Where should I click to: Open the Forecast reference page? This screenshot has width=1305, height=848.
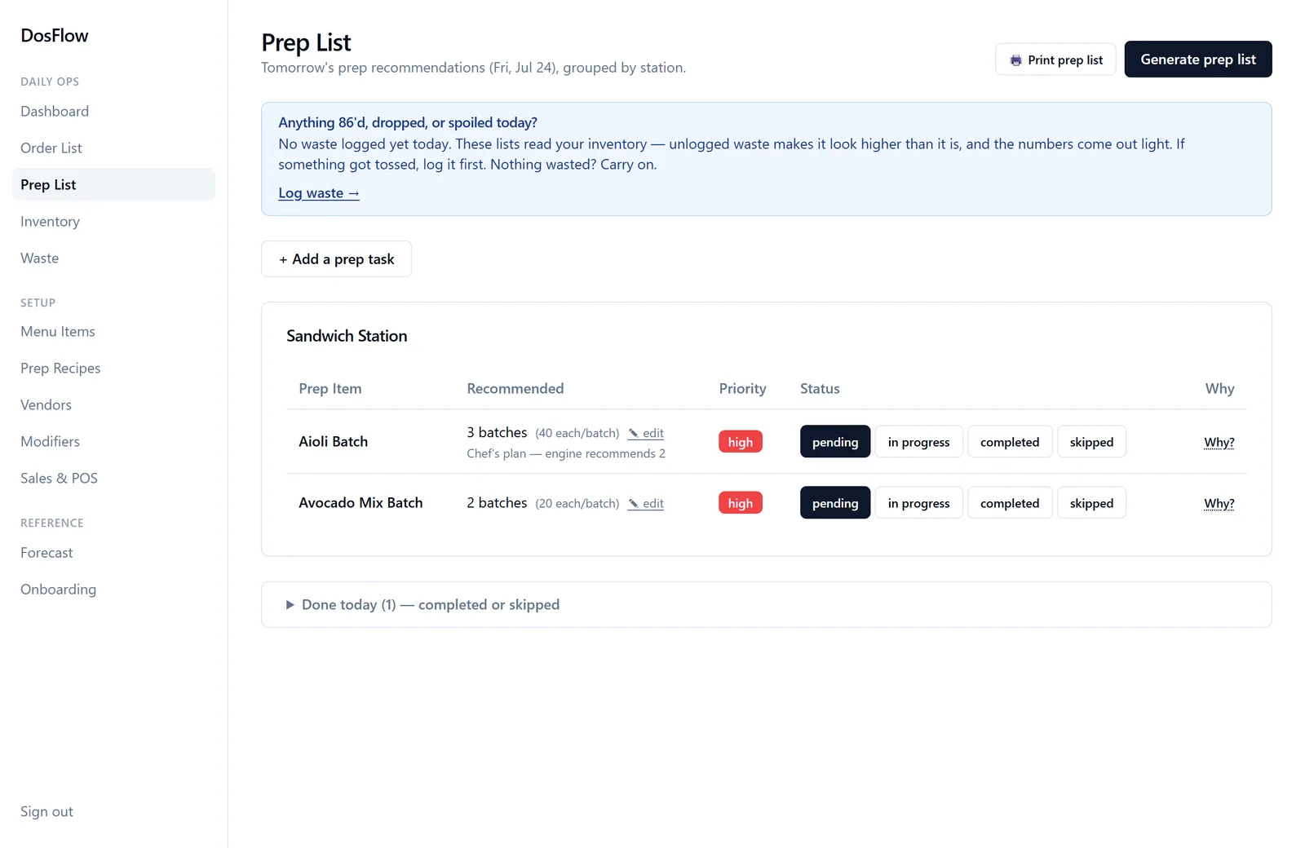tap(46, 553)
